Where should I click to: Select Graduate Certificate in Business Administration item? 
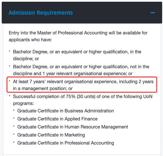point(66,111)
